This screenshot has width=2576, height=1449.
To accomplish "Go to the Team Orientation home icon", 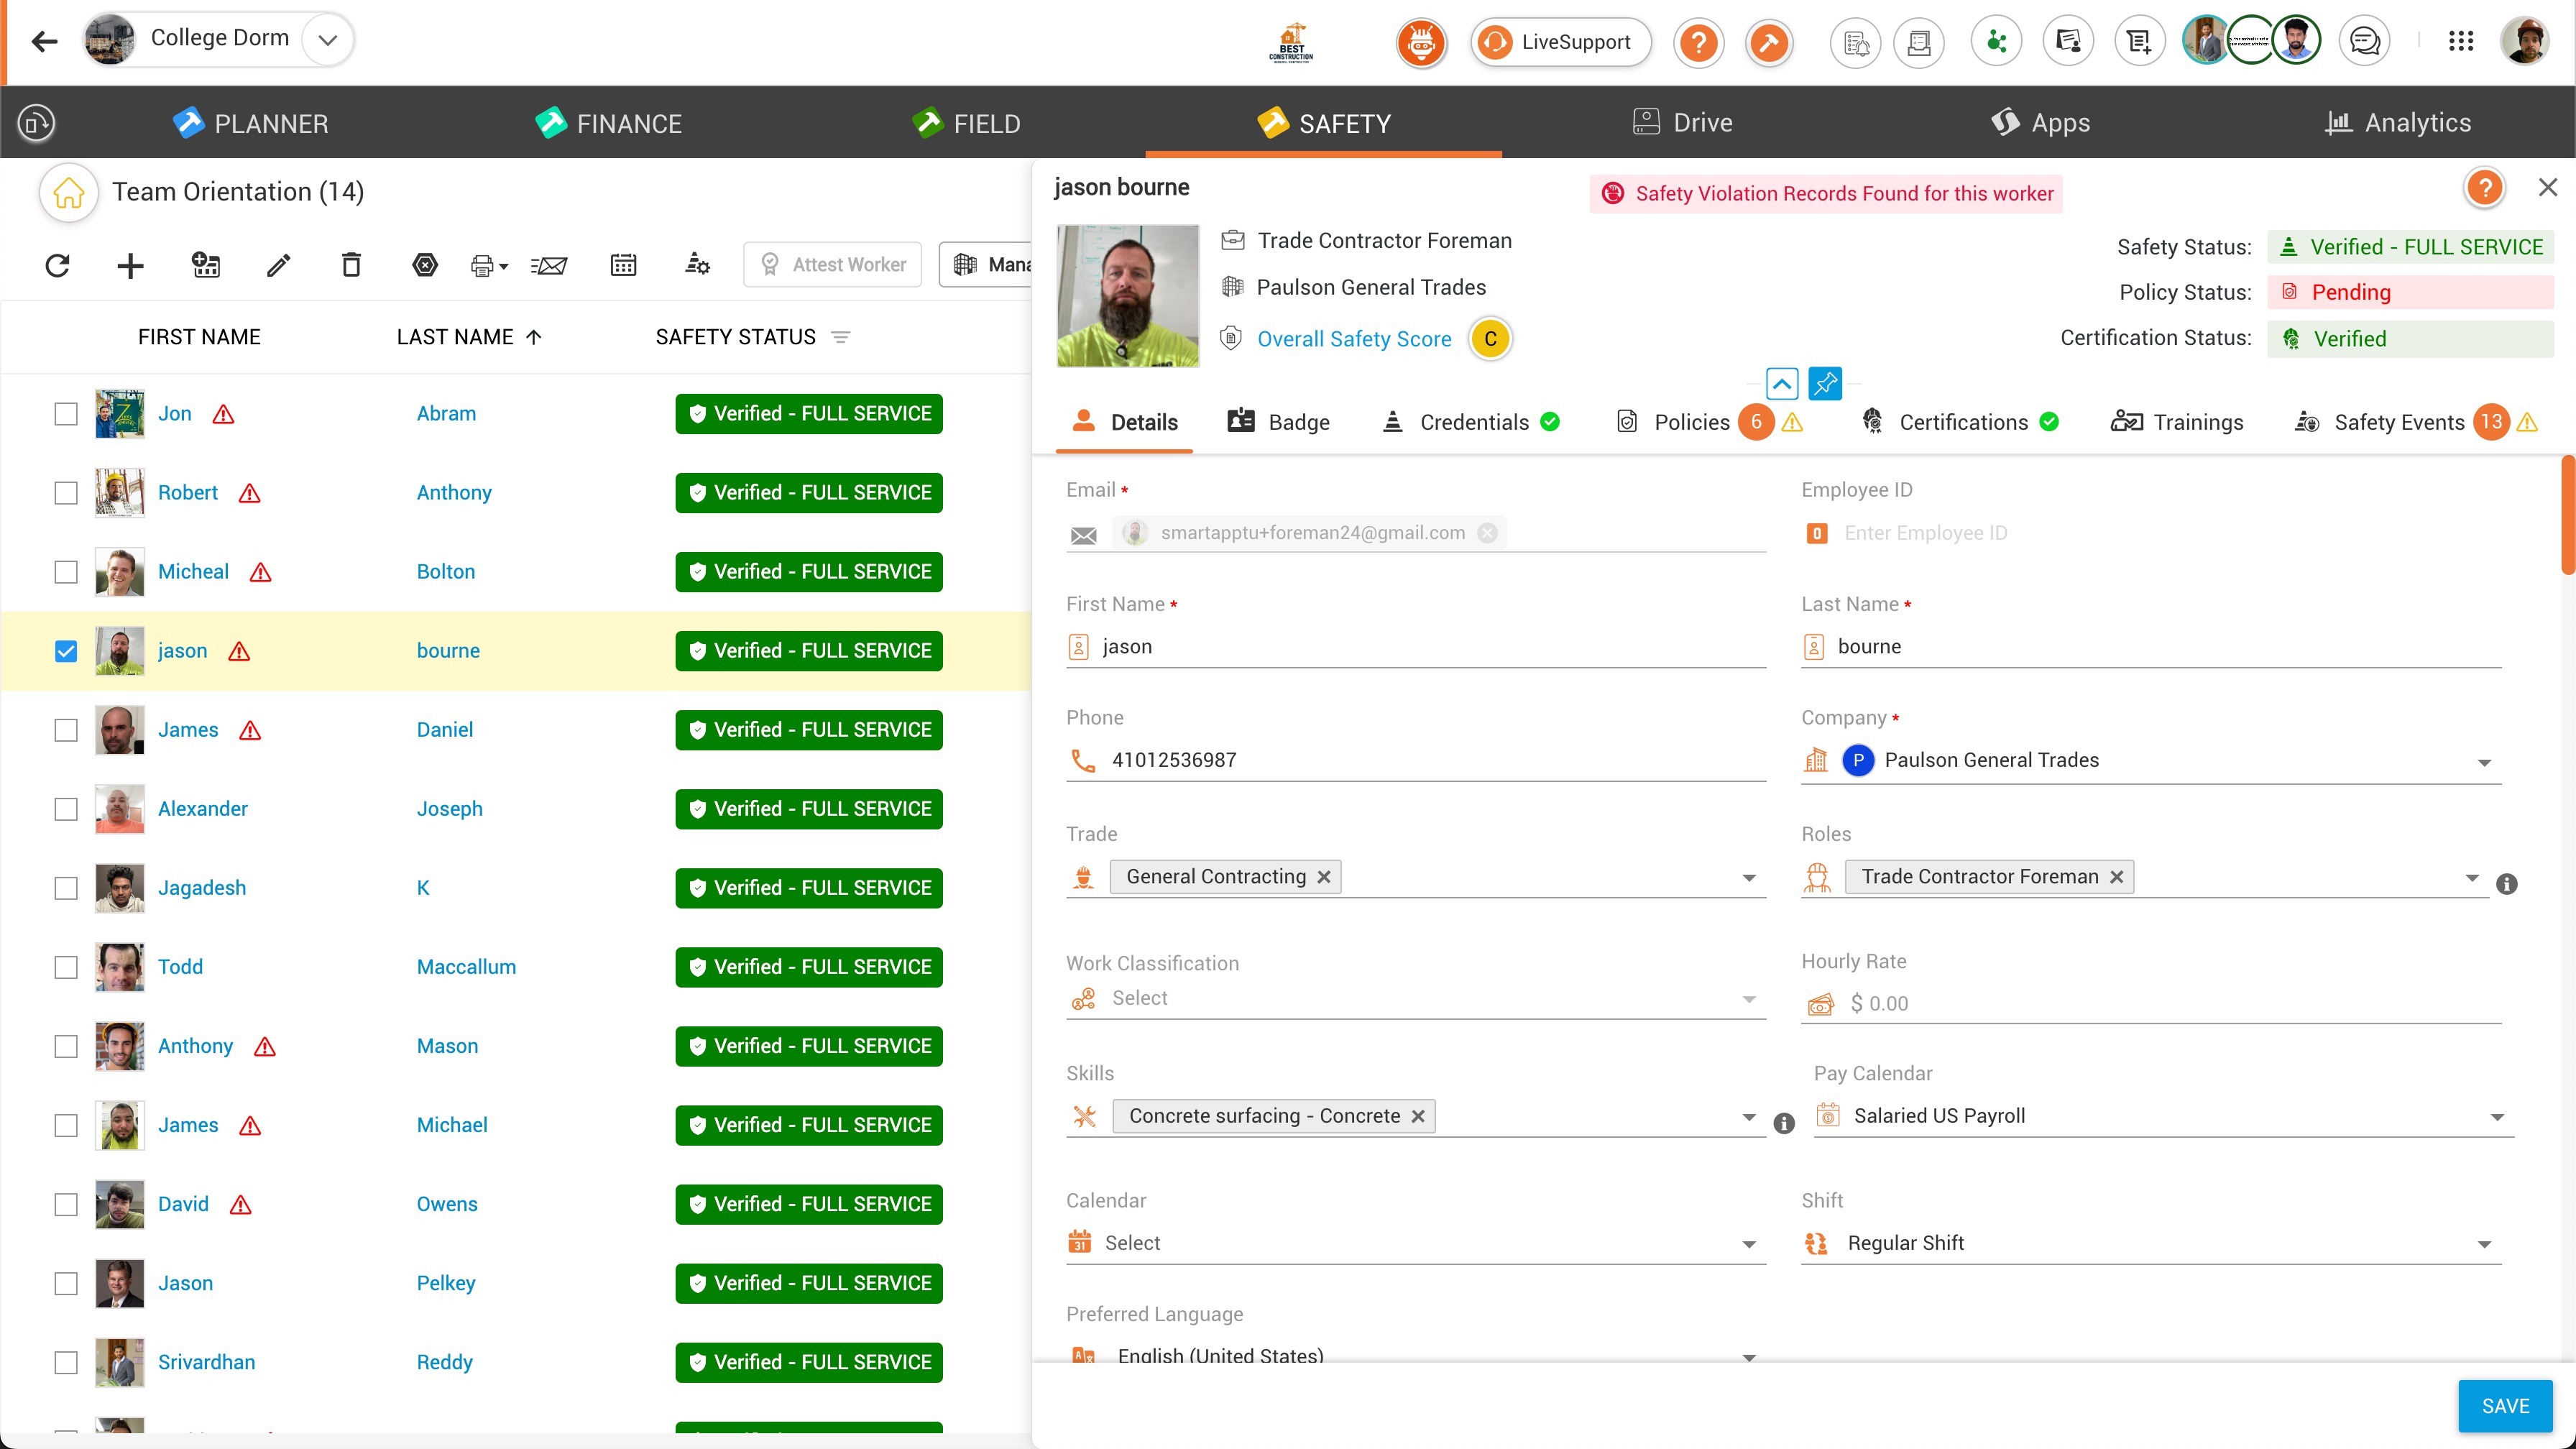I will pyautogui.click(x=68, y=192).
